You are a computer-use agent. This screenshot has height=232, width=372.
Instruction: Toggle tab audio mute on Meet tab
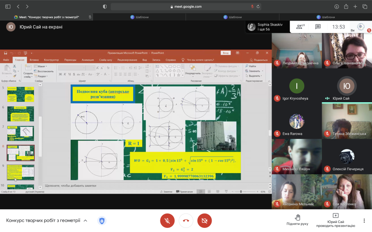pos(90,17)
